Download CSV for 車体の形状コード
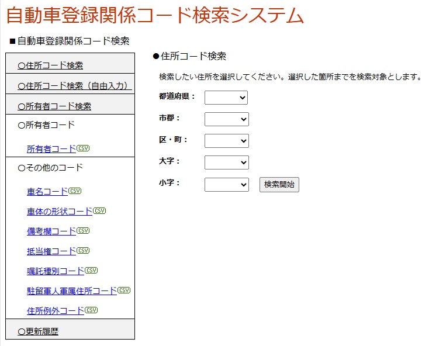The height and width of the screenshot is (346, 422). point(99,211)
